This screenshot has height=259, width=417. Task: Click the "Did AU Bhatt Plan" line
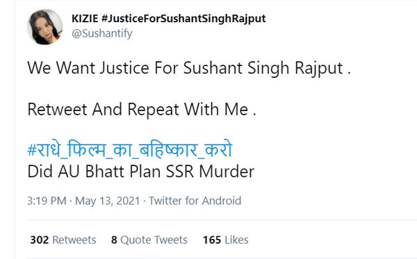[x=141, y=172]
